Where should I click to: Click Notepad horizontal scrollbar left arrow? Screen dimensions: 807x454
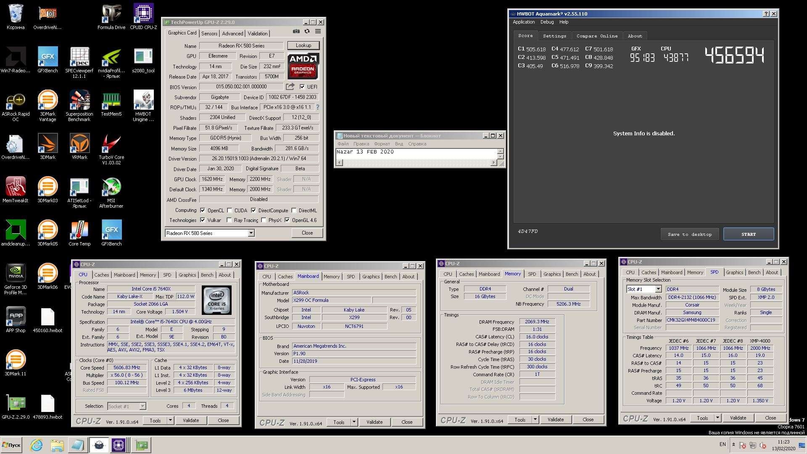tap(339, 163)
